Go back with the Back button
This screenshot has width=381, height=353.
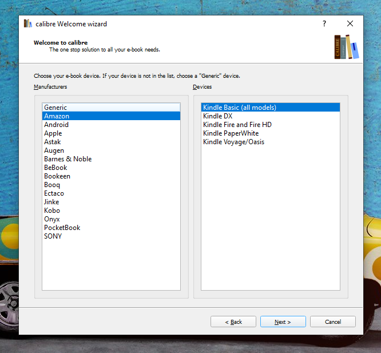point(233,322)
